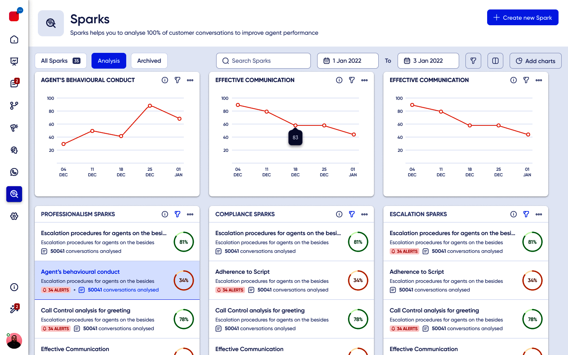568x355 pixels.
Task: Show info for Professionalism Sparks panel
Action: (165, 214)
